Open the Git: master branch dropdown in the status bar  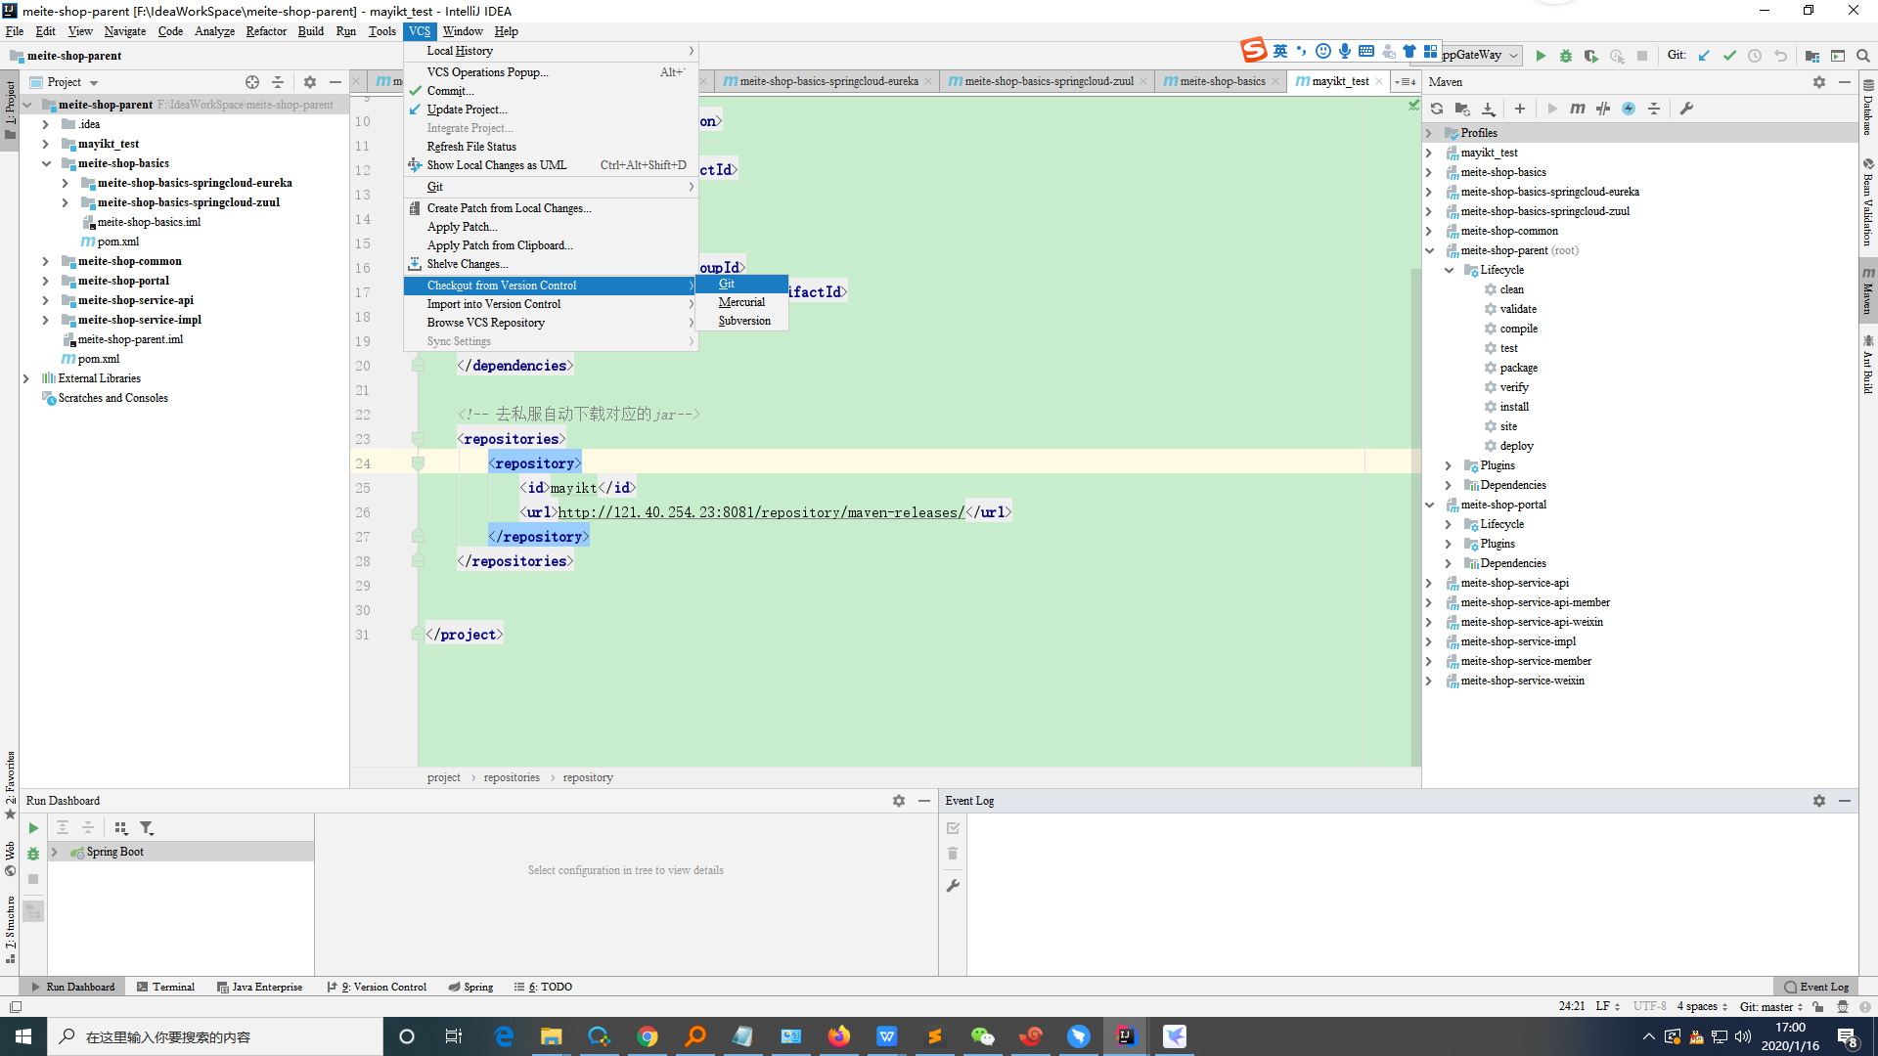(x=1771, y=1006)
